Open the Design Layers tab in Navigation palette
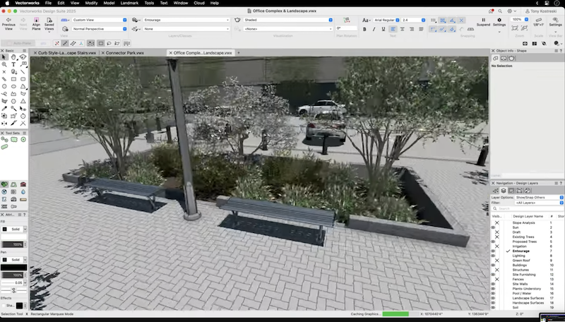The width and height of the screenshot is (565, 322). [504, 191]
